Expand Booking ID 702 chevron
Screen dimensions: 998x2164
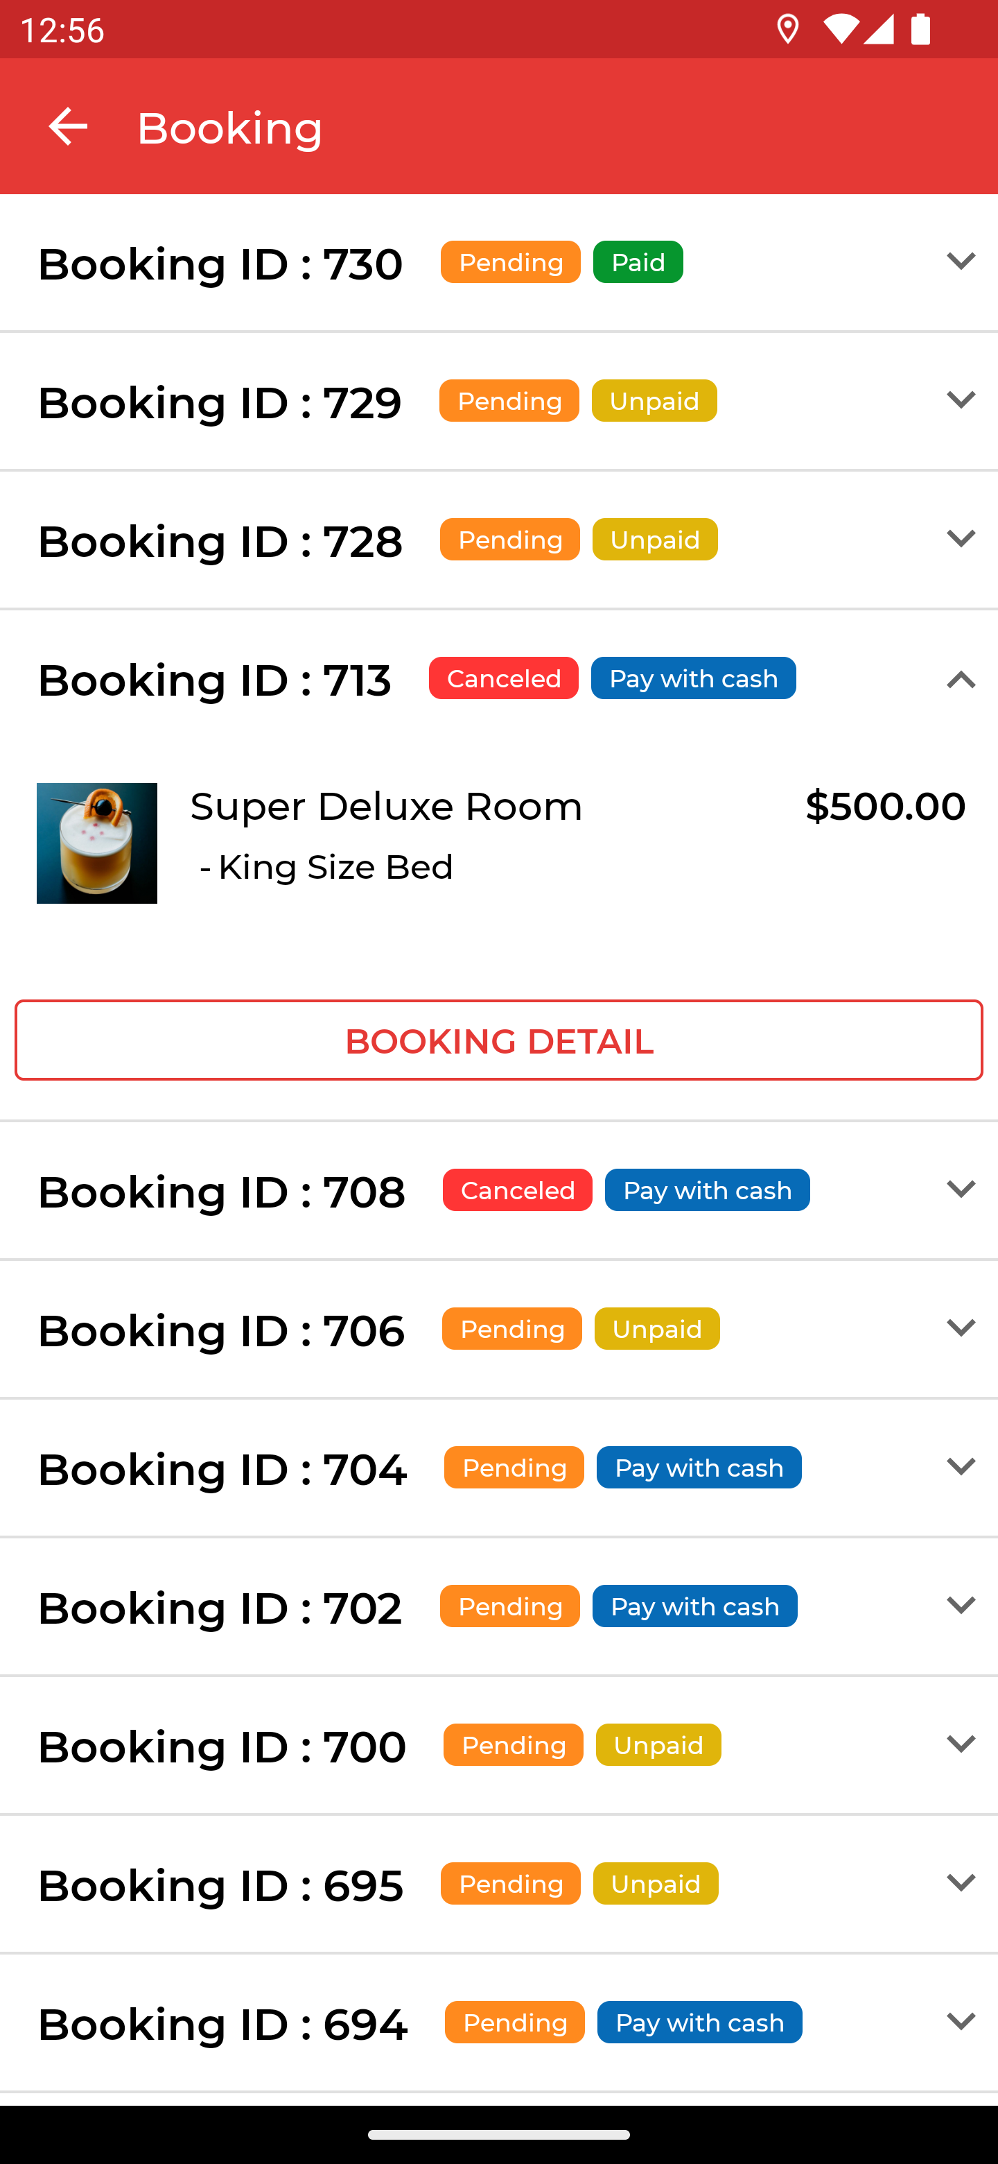[961, 1606]
